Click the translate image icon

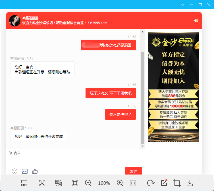pyautogui.click(x=59, y=183)
